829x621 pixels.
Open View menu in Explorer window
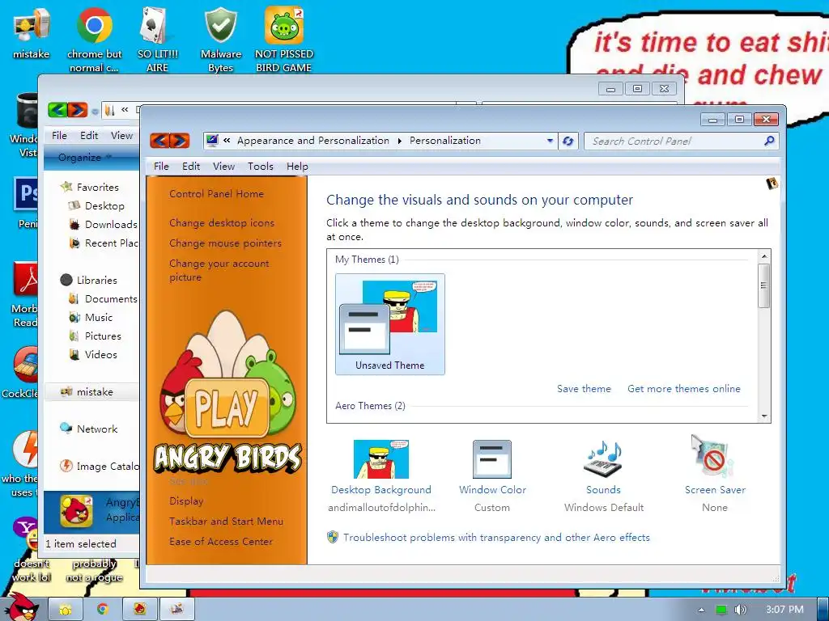pyautogui.click(x=121, y=136)
